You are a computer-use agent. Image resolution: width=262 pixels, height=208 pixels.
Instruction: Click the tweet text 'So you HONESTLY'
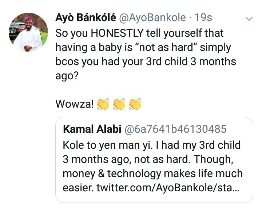coord(99,33)
